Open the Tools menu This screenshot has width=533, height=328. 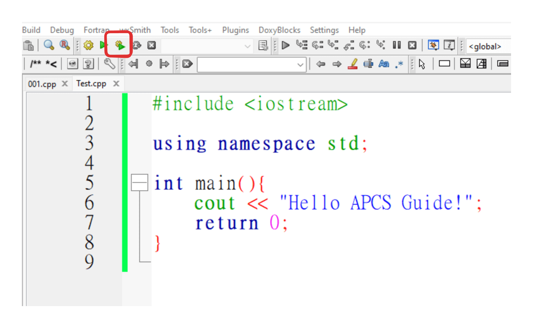coord(170,30)
